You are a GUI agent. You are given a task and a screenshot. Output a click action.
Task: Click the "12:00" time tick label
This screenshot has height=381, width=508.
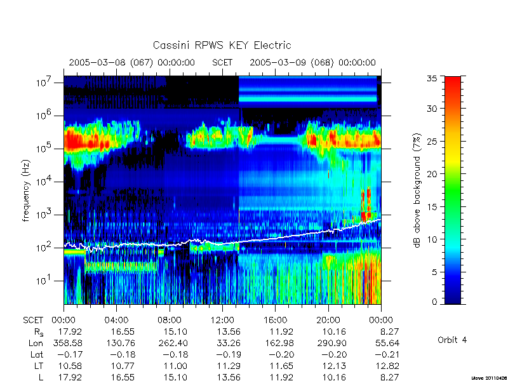(x=222, y=320)
